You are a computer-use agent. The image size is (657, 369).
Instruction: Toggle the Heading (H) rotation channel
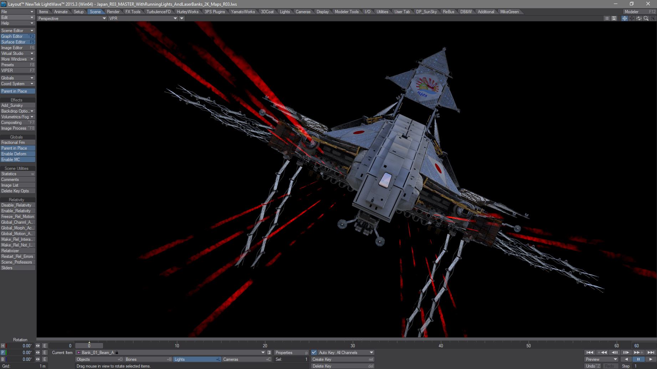[x=3, y=346]
